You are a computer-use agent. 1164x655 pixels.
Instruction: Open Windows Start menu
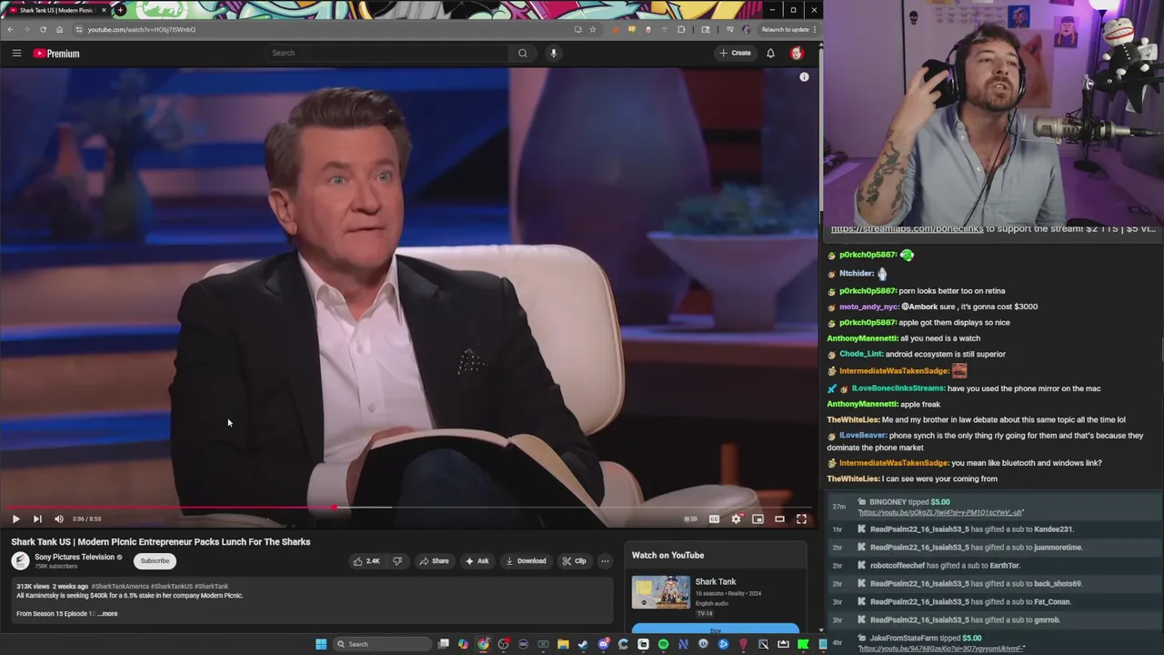coord(321,644)
